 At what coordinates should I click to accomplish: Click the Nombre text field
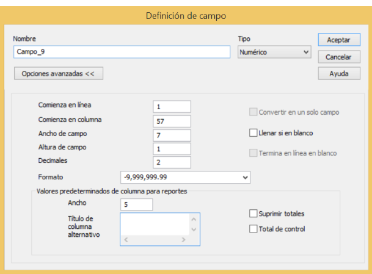tap(121, 52)
